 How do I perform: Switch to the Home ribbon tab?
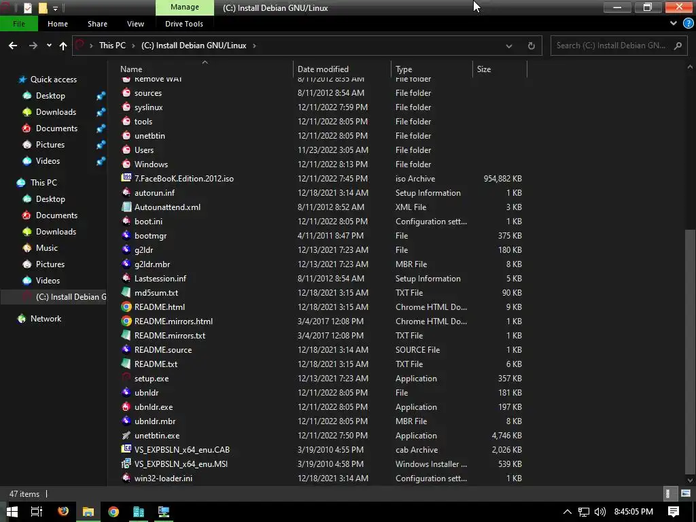coord(58,24)
